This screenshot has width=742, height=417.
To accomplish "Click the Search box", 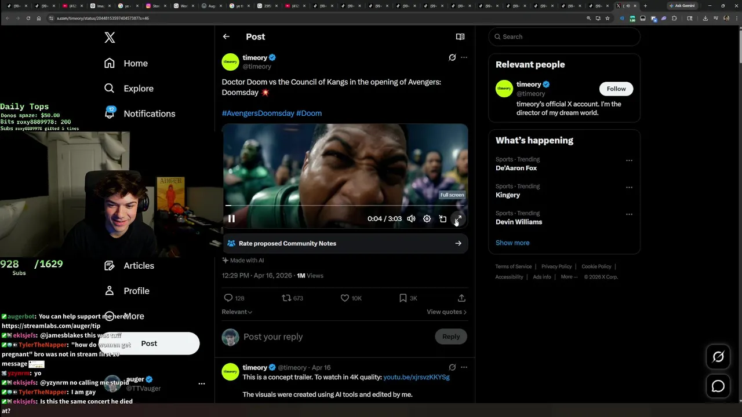I will (564, 36).
